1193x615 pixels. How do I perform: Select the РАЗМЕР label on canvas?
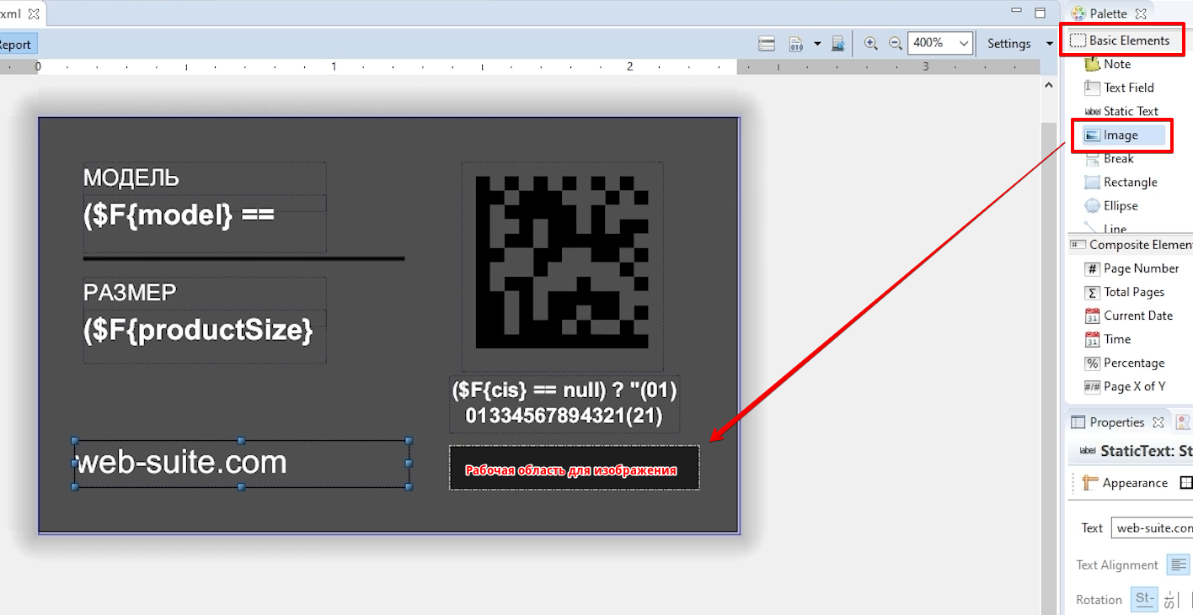pyautogui.click(x=205, y=293)
